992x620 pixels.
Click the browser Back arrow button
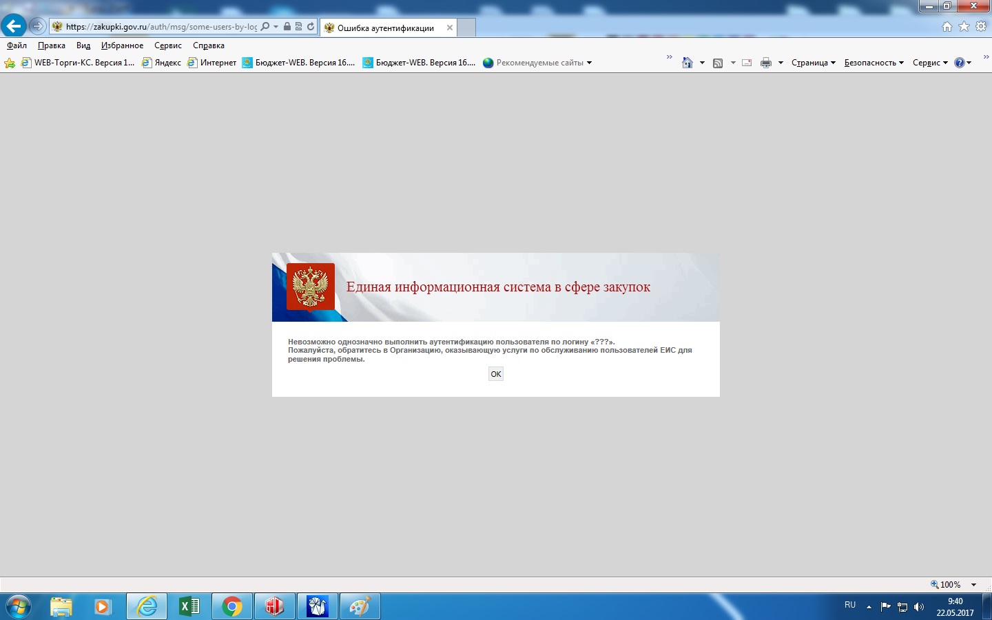click(13, 26)
